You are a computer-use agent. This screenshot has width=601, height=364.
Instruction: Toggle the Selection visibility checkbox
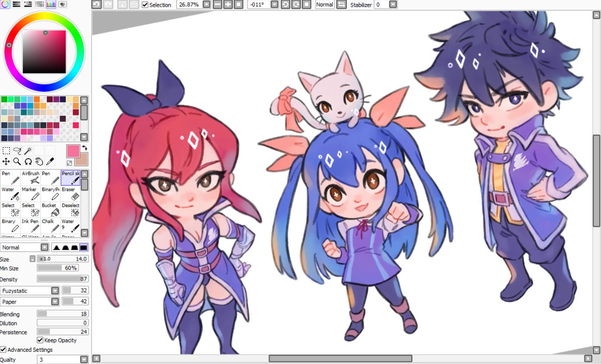click(145, 4)
